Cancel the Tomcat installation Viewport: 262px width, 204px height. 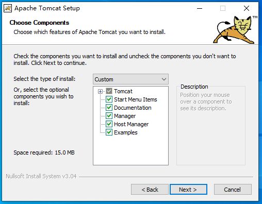pos(233,190)
